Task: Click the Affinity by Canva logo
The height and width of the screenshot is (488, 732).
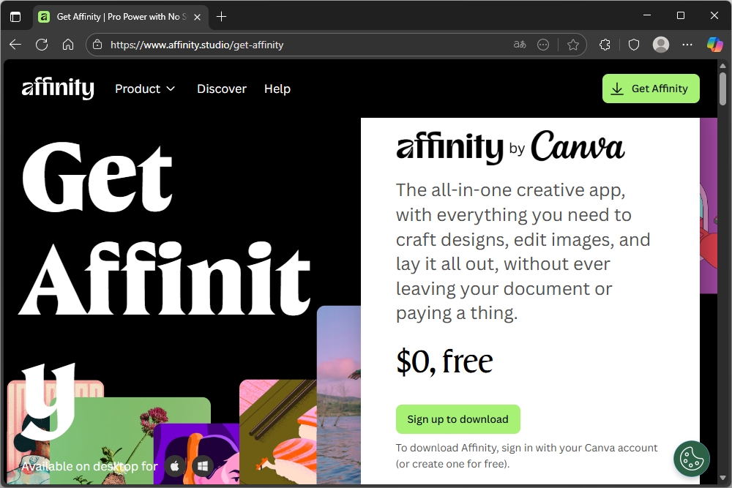Action: (x=510, y=147)
